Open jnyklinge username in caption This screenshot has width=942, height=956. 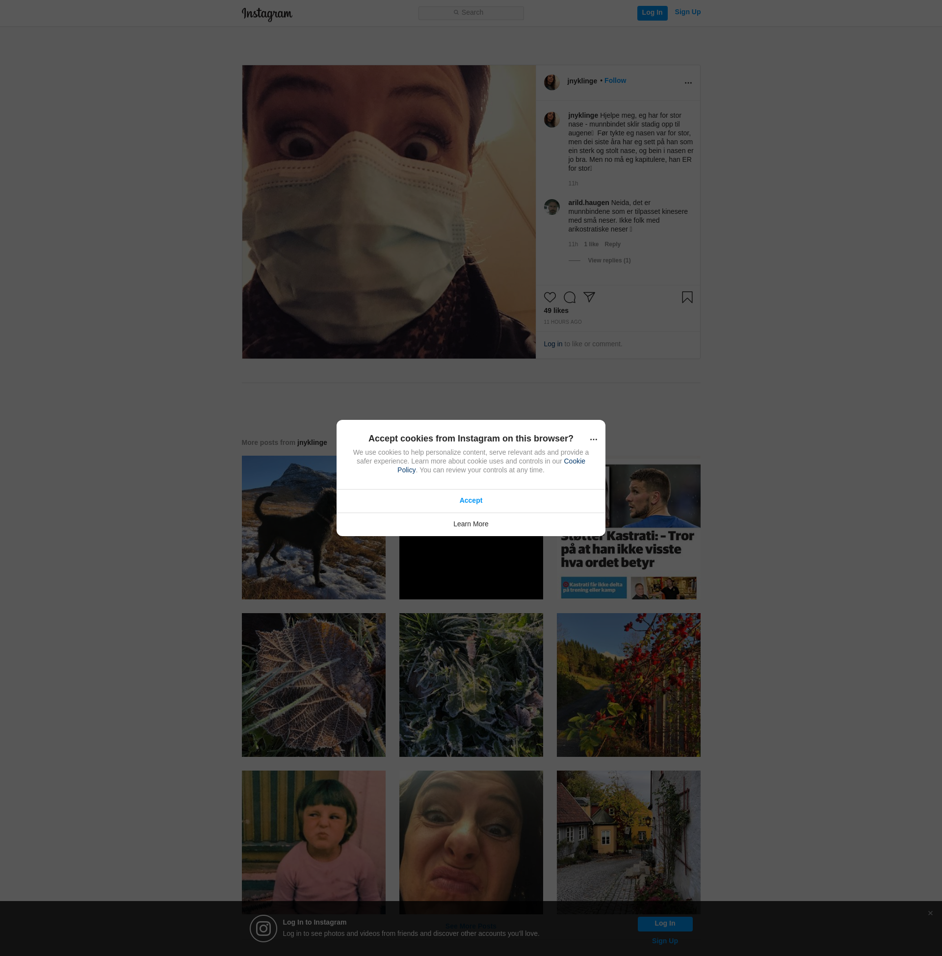click(583, 116)
